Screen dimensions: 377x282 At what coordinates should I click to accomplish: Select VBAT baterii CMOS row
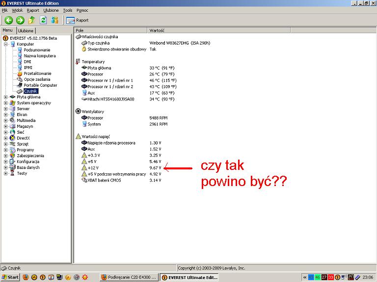tap(121, 180)
